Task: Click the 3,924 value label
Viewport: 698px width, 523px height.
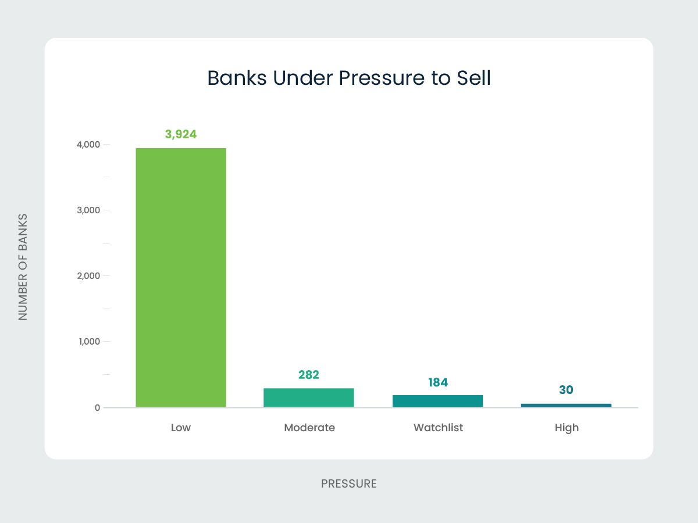Action: (x=181, y=135)
